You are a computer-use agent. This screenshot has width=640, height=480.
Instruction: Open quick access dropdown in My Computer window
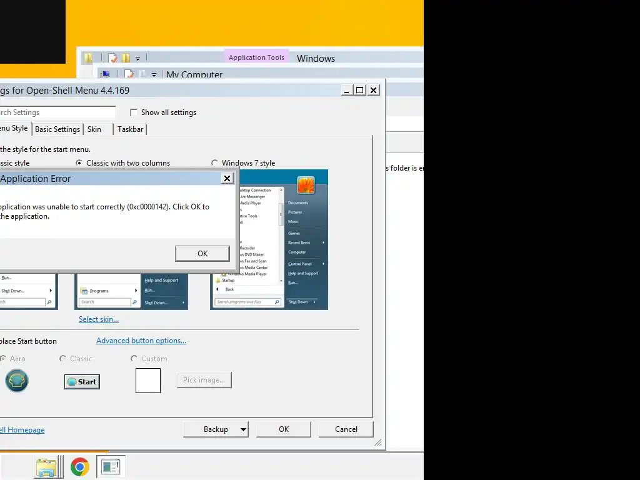click(154, 75)
